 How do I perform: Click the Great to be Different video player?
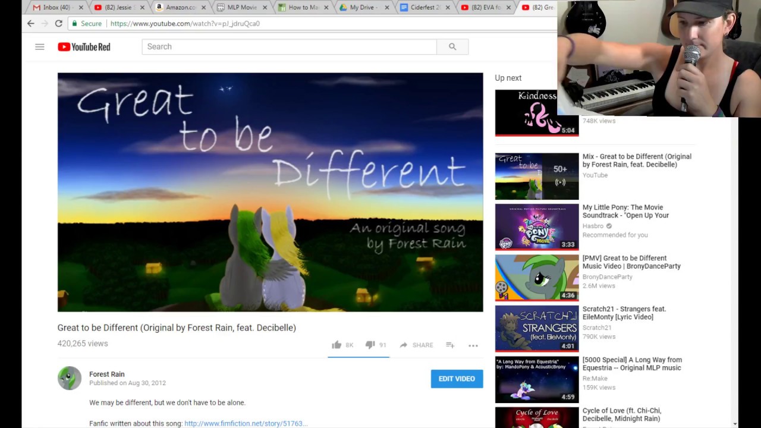270,192
